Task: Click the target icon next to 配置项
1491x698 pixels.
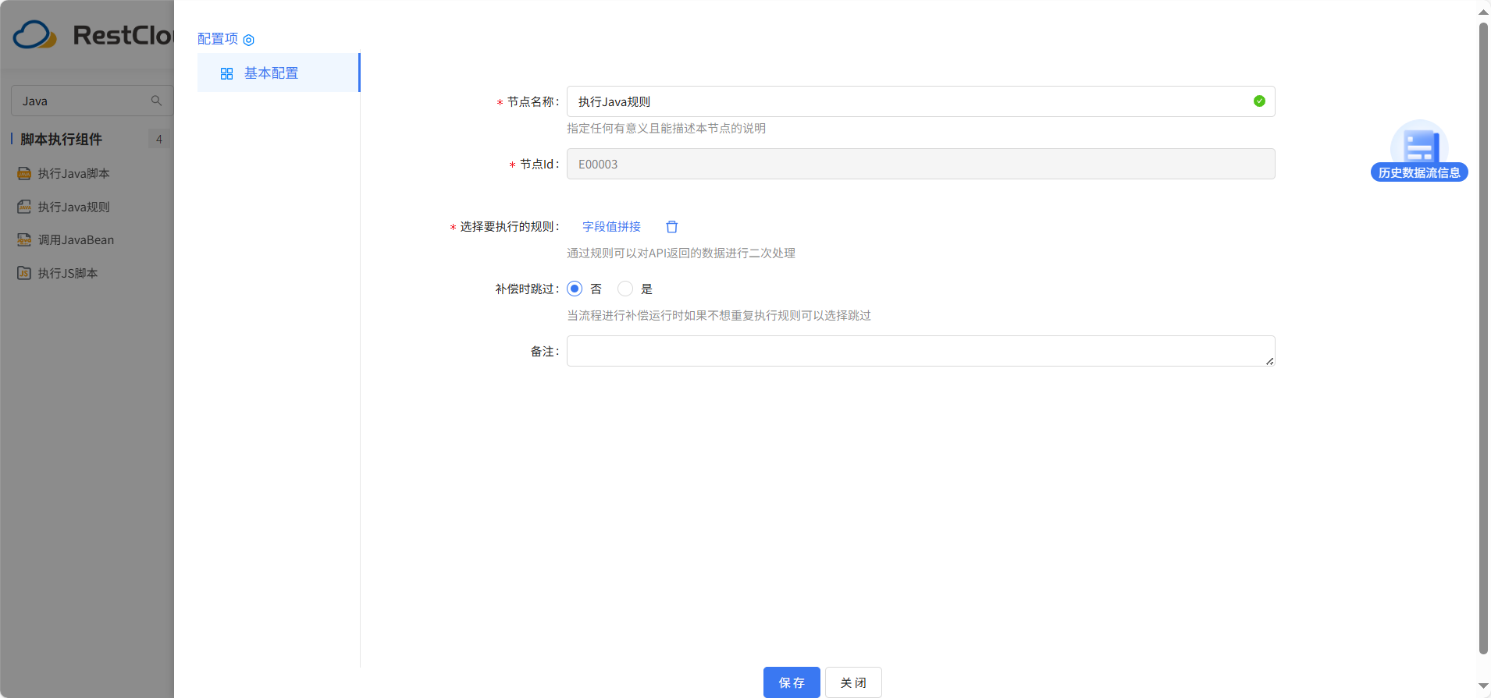Action: coord(248,40)
